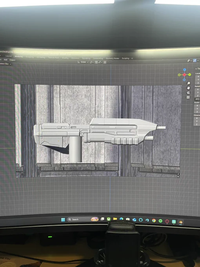The width and height of the screenshot is (200, 267).
Task: Click the hand pan-view icon
Action: pyautogui.click(x=188, y=88)
